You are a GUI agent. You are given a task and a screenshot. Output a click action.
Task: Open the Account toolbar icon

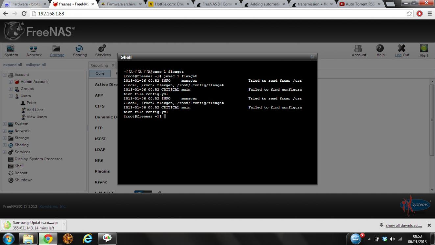[359, 50]
